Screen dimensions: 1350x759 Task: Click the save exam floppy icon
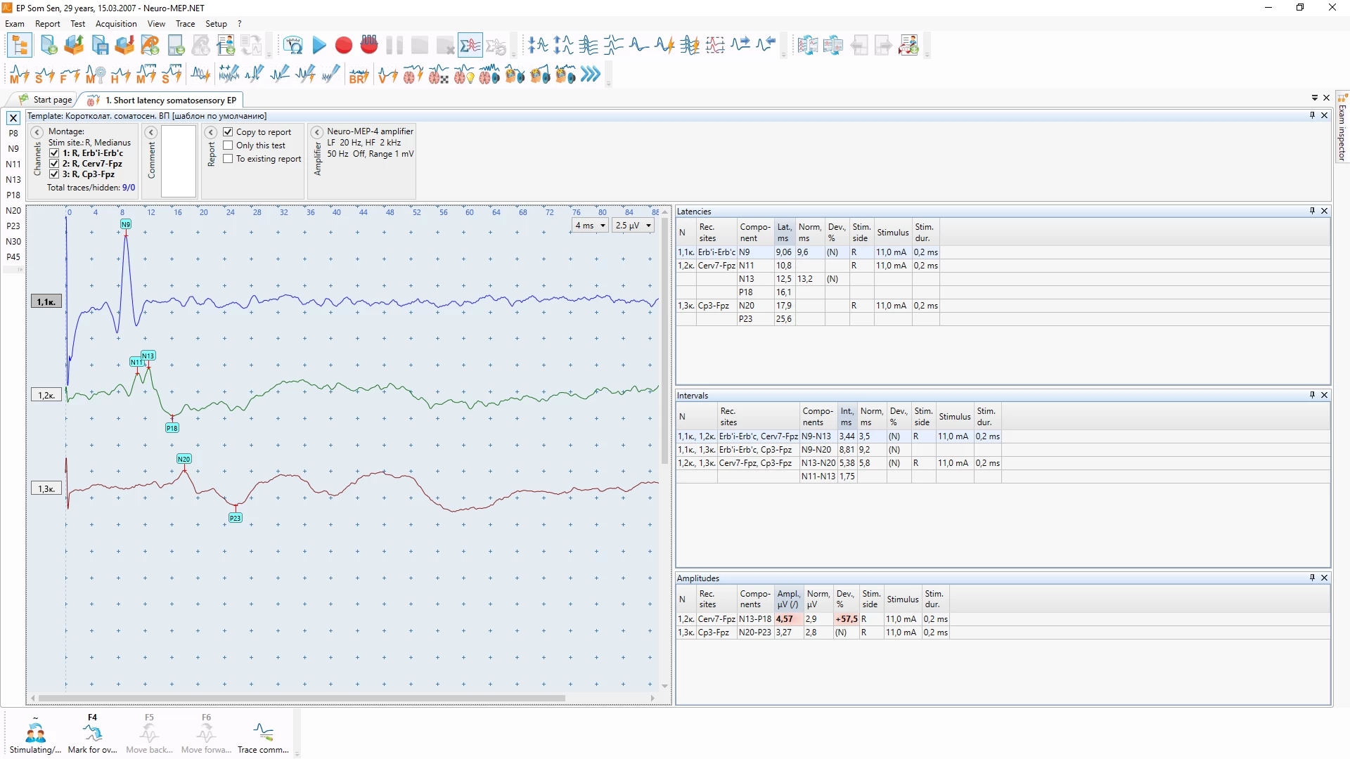[101, 46]
